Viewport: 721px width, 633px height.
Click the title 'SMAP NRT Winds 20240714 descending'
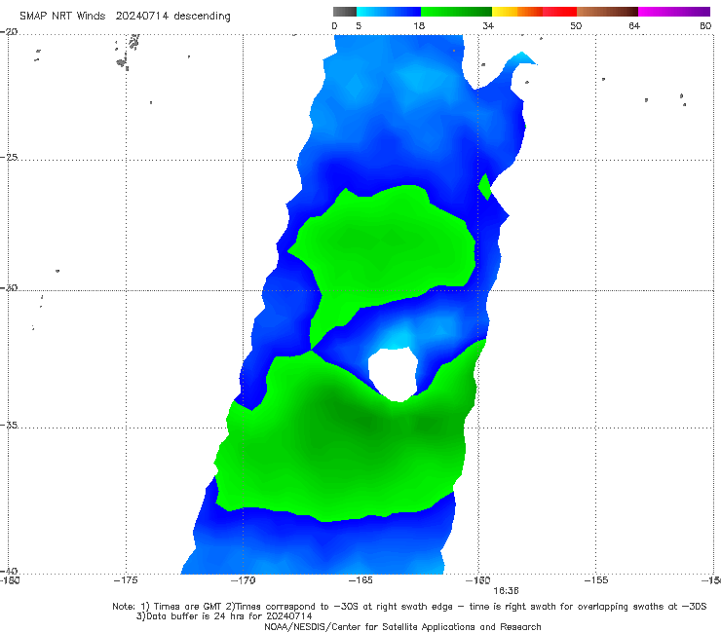[125, 17]
